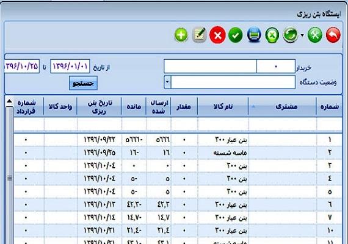Image resolution: width=348 pixels, height=244 pixels.
Task: Click the تاریخ بتن ریزی column header
Action: tap(99, 107)
